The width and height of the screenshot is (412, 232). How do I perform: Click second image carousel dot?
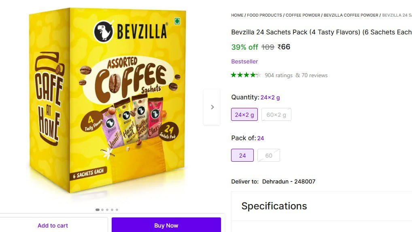click(102, 210)
